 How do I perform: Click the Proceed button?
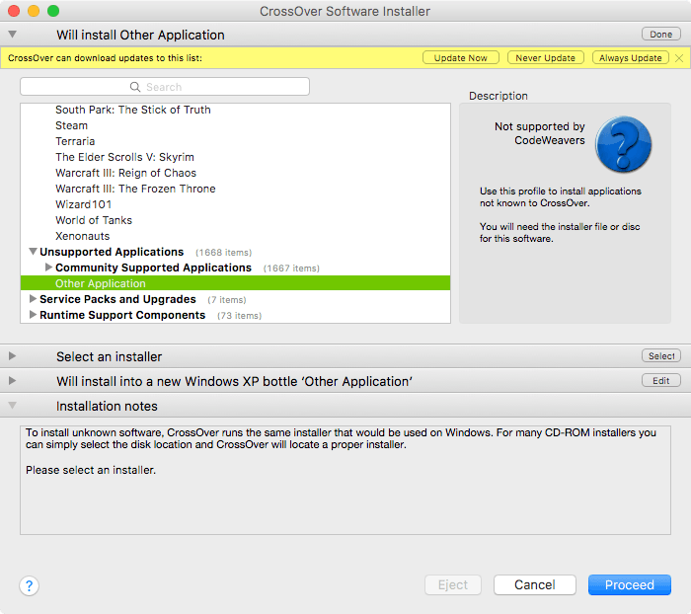pos(629,585)
